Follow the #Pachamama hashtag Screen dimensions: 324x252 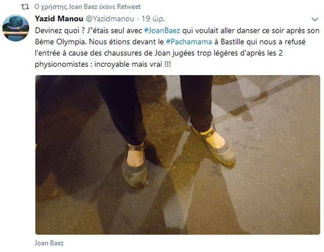tap(189, 42)
